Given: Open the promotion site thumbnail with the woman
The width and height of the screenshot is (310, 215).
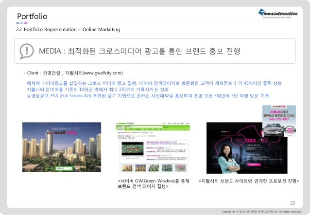Looking at the screenshot, I should pos(247,148).
